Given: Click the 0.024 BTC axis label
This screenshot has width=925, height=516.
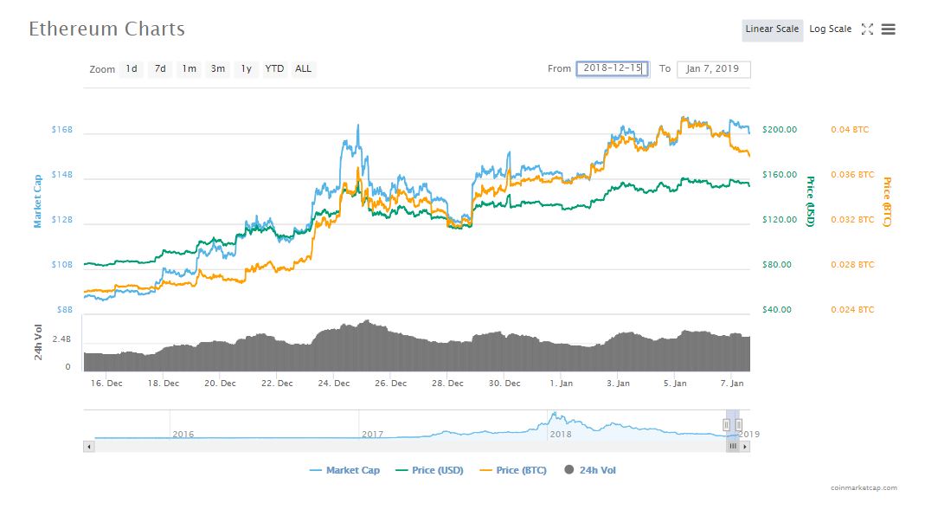Looking at the screenshot, I should (x=852, y=310).
